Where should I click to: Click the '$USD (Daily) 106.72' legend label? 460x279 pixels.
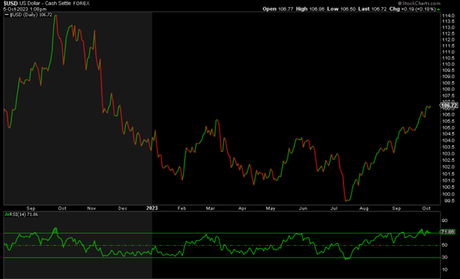point(31,15)
